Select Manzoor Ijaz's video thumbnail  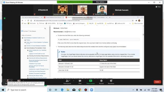coord(82,10)
